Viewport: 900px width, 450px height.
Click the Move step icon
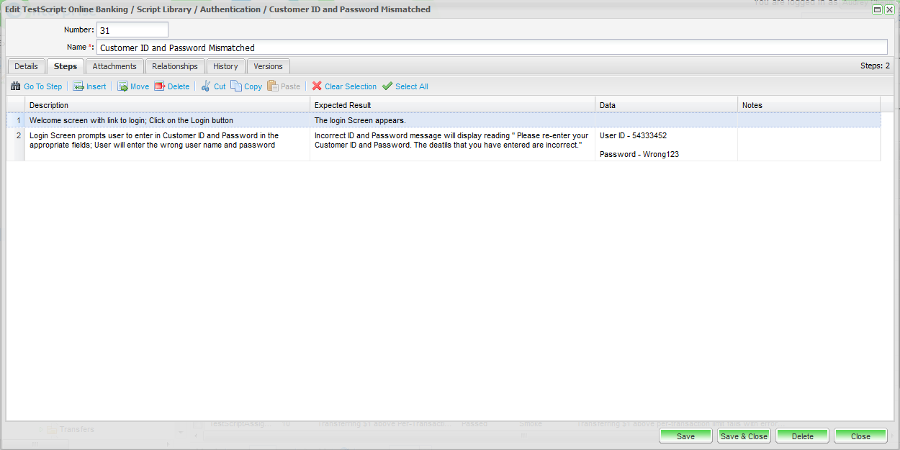tap(123, 86)
